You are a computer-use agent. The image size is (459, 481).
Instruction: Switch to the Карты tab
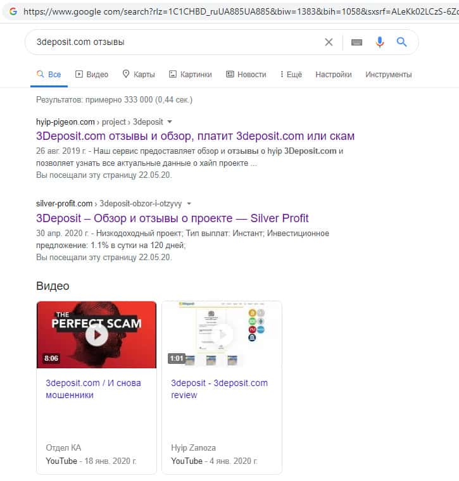139,74
